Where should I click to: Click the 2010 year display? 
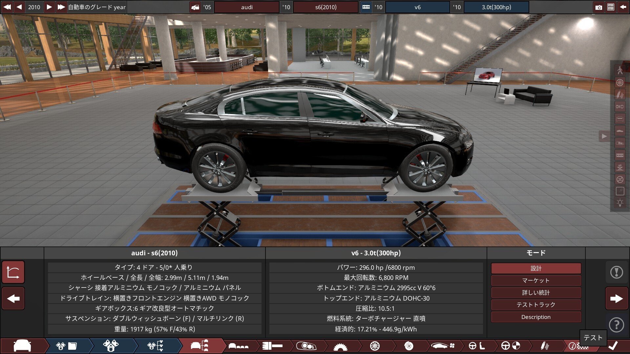pos(34,7)
